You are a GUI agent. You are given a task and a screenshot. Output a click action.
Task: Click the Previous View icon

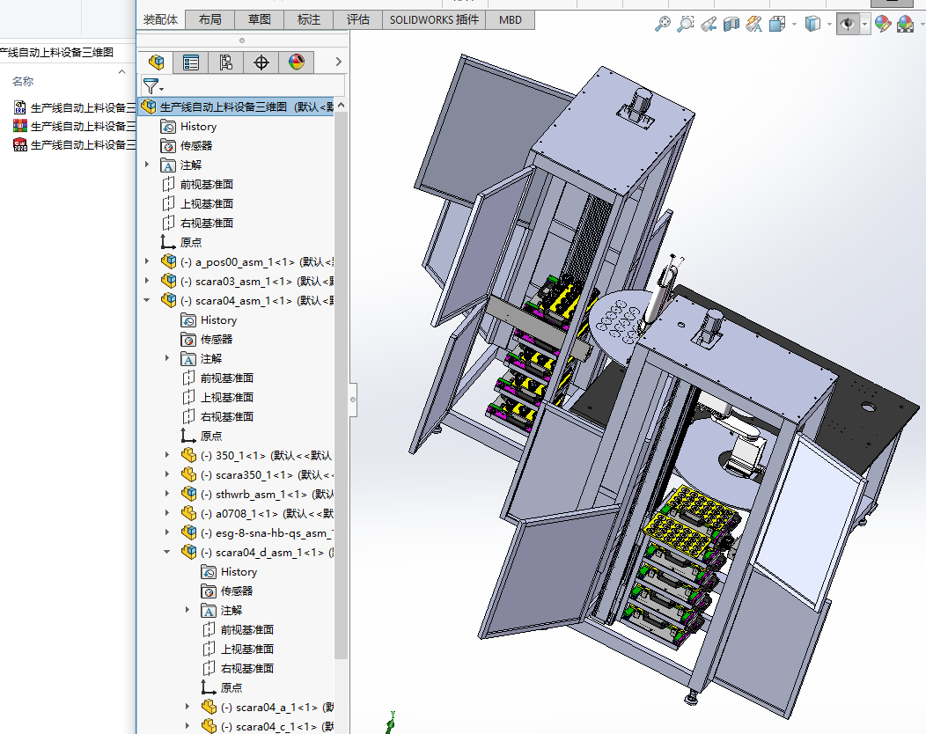point(709,25)
